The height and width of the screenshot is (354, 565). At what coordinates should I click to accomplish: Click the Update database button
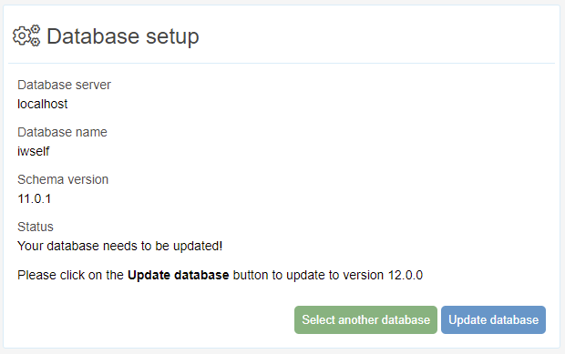point(493,319)
